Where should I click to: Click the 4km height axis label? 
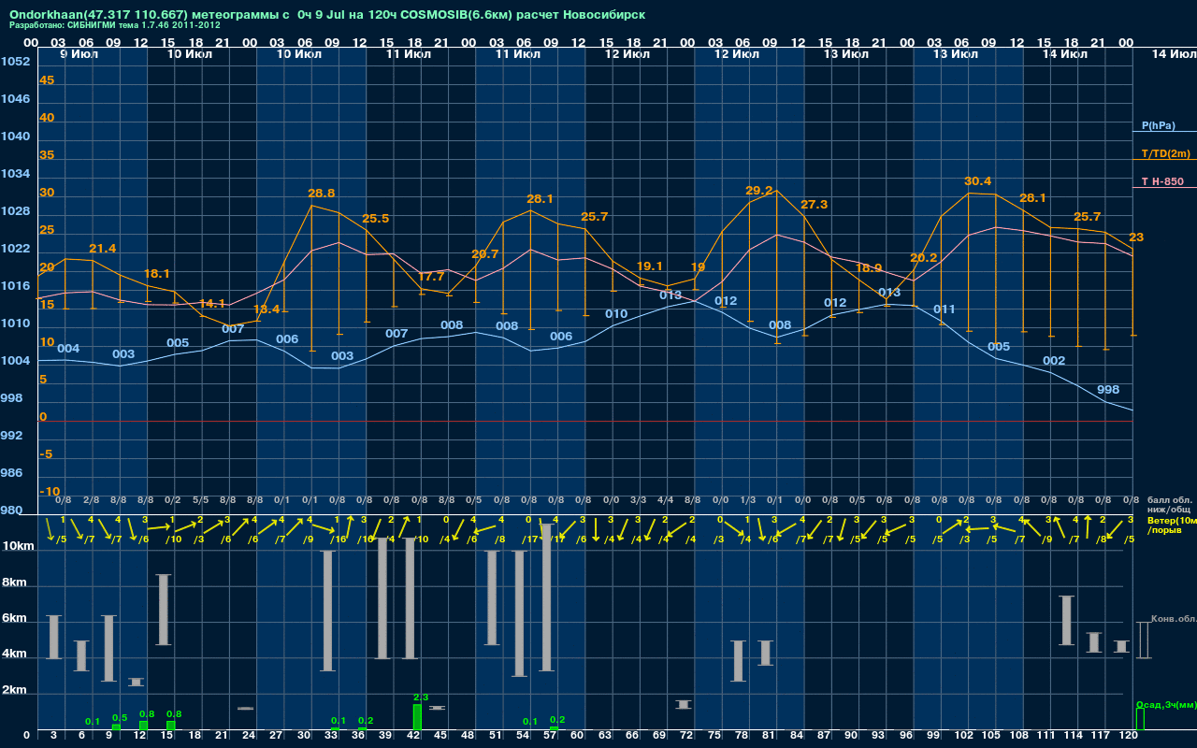14,654
